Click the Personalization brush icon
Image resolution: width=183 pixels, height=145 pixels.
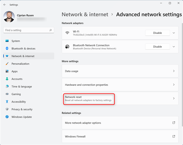click(x=7, y=64)
